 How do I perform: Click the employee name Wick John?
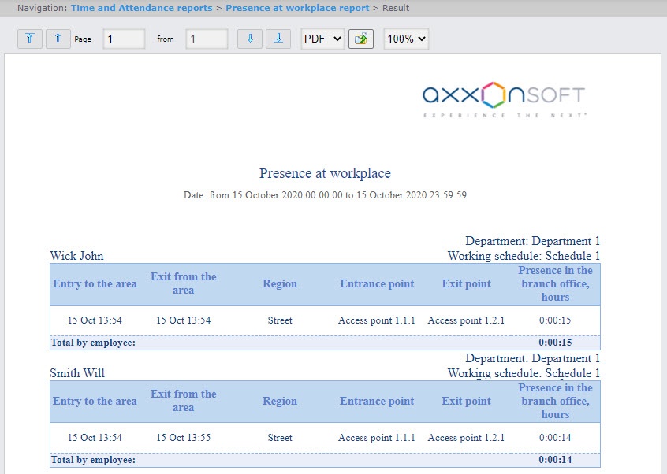click(x=76, y=256)
